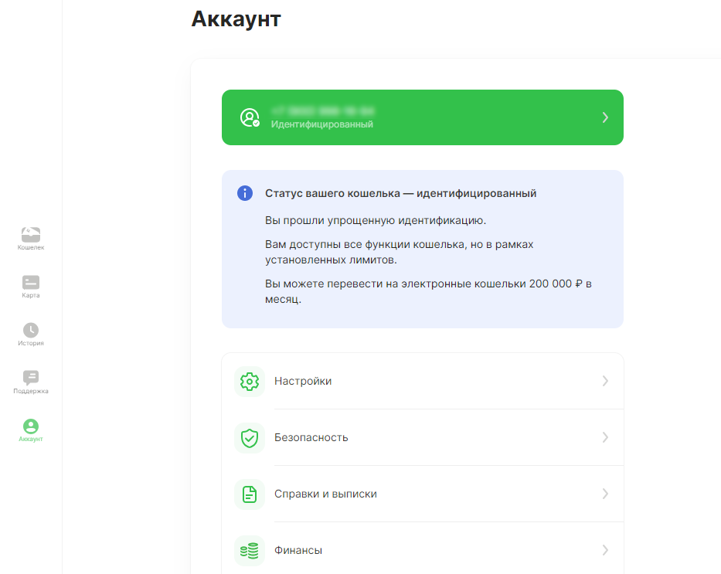Open the Карта card icon in sidebar

[x=31, y=282]
